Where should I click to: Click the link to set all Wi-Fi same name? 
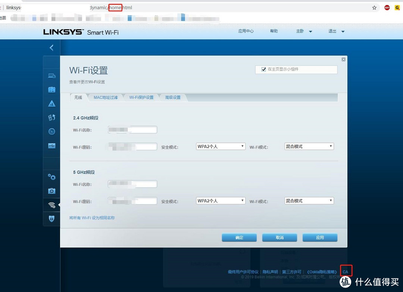(x=92, y=218)
